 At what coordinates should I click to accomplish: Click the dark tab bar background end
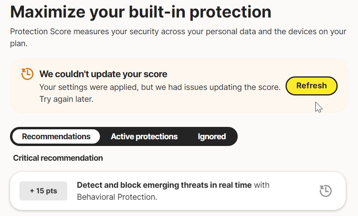(x=233, y=136)
